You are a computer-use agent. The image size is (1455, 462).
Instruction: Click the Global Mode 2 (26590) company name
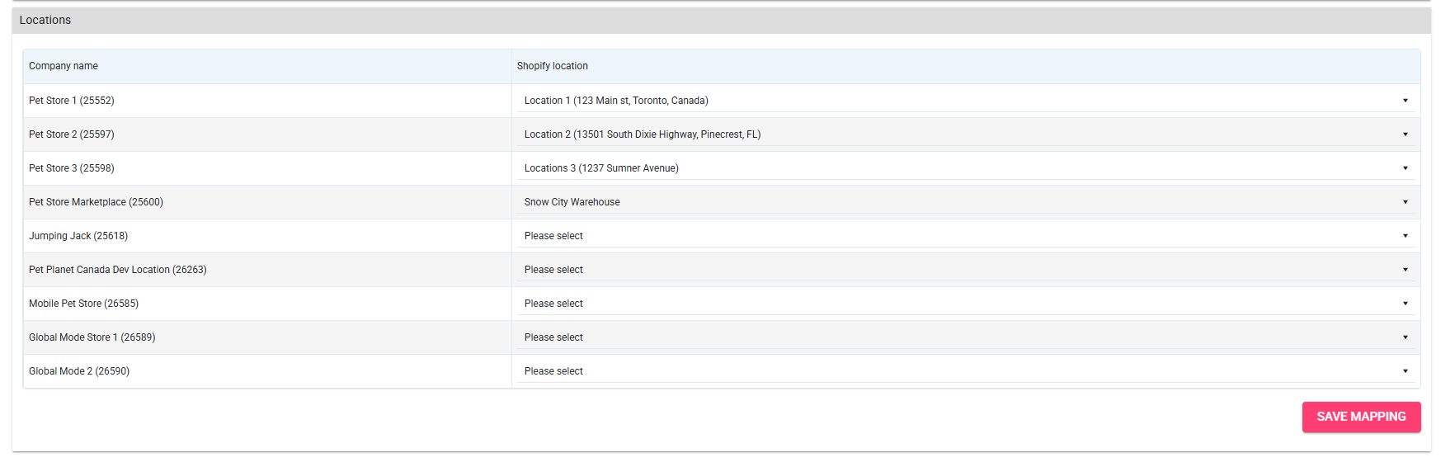[x=79, y=371]
